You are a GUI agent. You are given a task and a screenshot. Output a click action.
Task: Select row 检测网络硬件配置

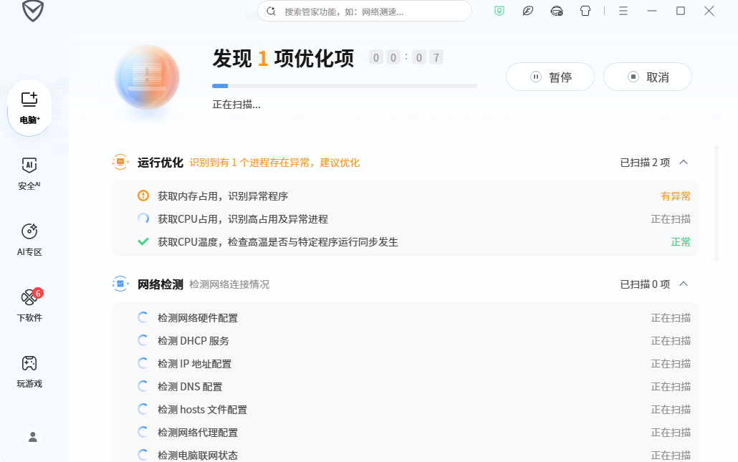point(406,318)
